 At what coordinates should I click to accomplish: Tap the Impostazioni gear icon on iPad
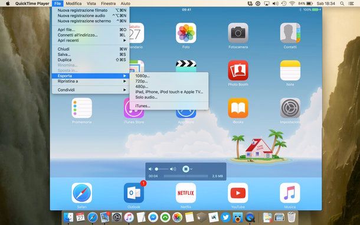[x=290, y=108]
